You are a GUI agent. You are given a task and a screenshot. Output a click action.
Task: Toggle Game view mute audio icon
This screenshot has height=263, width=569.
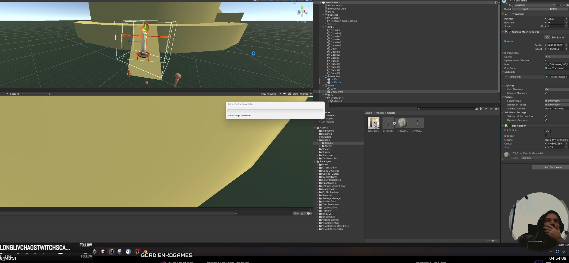pos(284,94)
